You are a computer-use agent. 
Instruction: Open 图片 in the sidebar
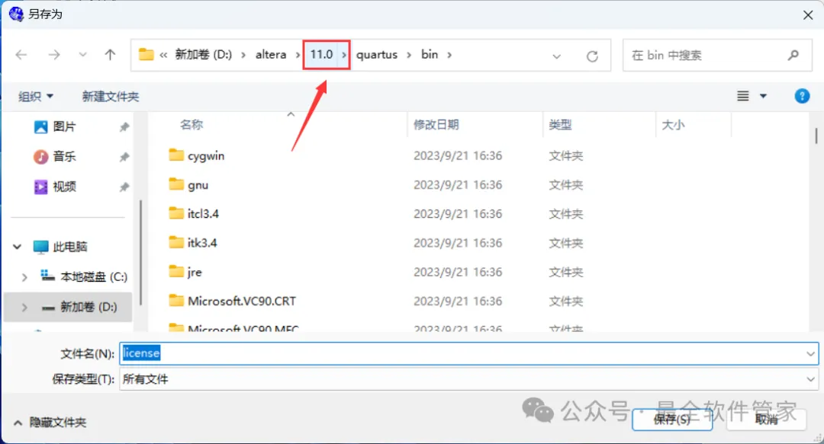click(x=64, y=126)
